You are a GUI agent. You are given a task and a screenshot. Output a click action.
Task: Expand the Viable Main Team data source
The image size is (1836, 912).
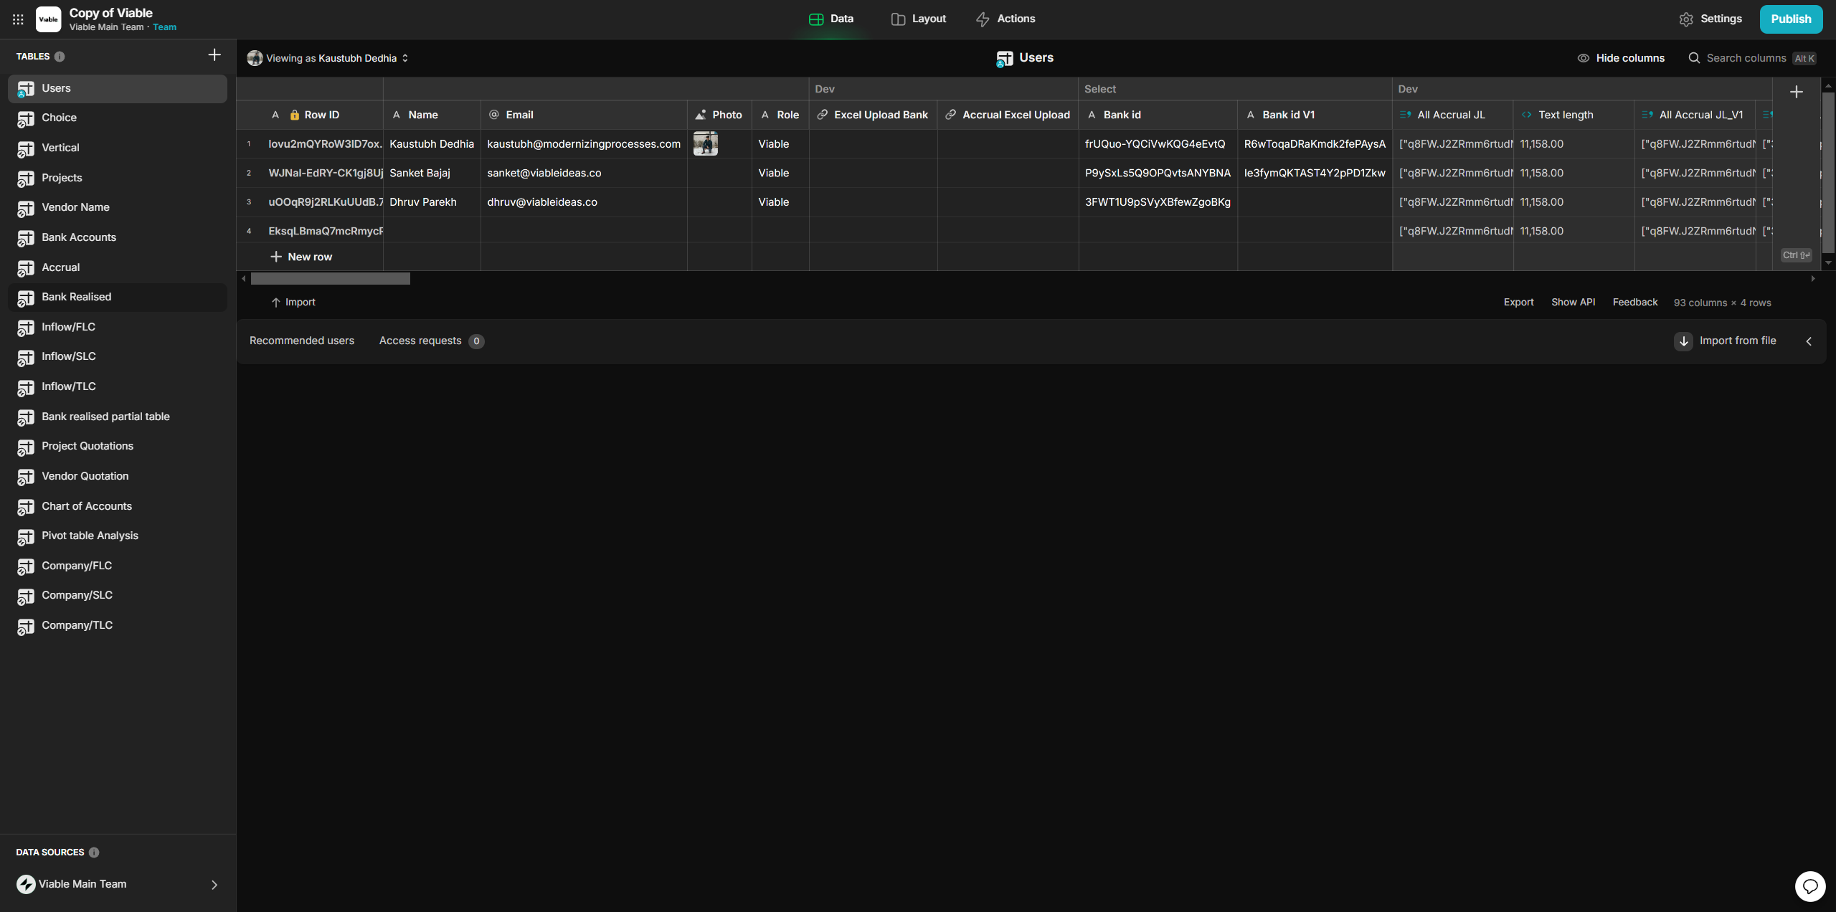pos(214,885)
